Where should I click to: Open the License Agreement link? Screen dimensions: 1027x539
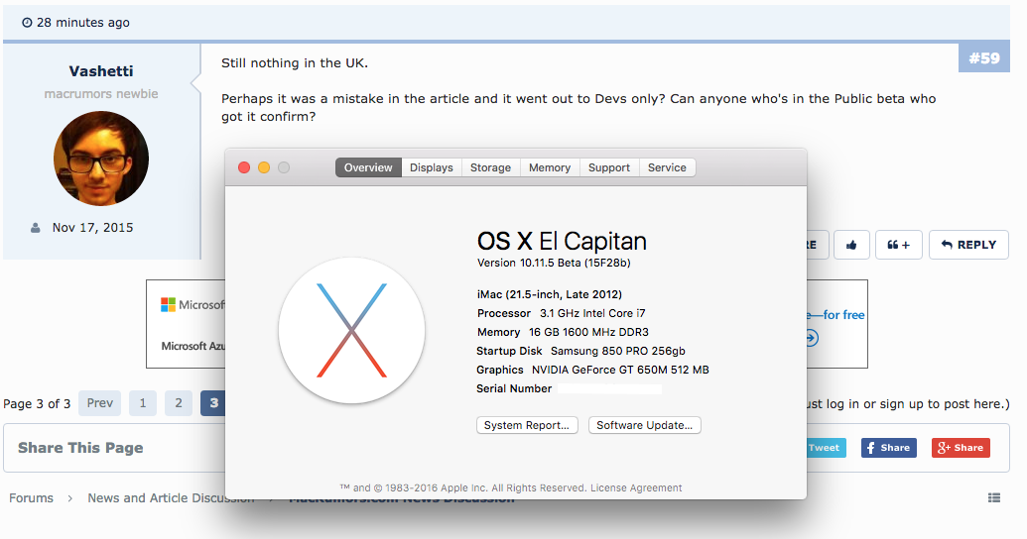(x=636, y=488)
